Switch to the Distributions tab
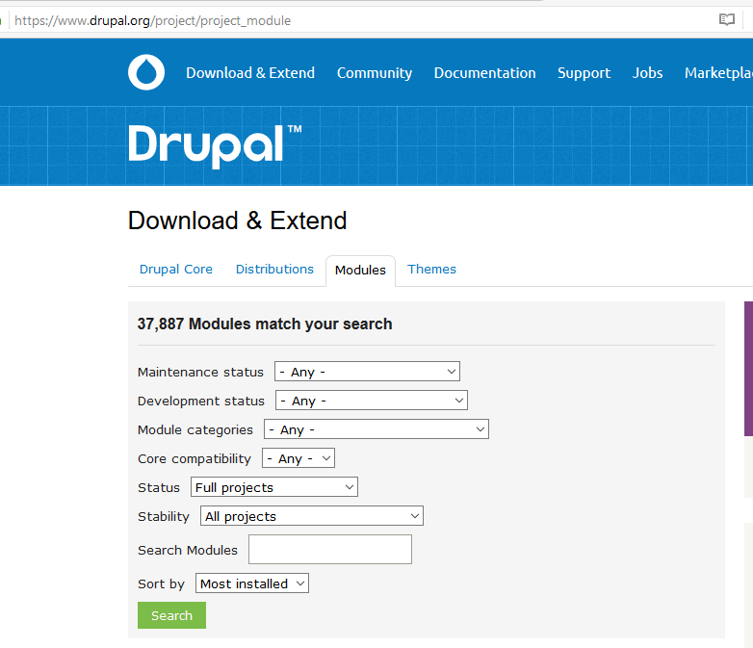Screen dimensions: 753x648 274,269
